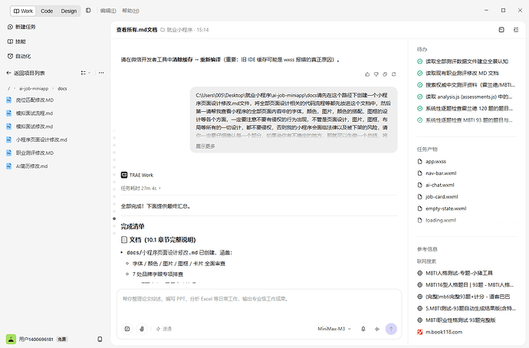Screen dimensions: 529x348
Task: Click the document icon beside 文档 heading
Action: pos(123,240)
